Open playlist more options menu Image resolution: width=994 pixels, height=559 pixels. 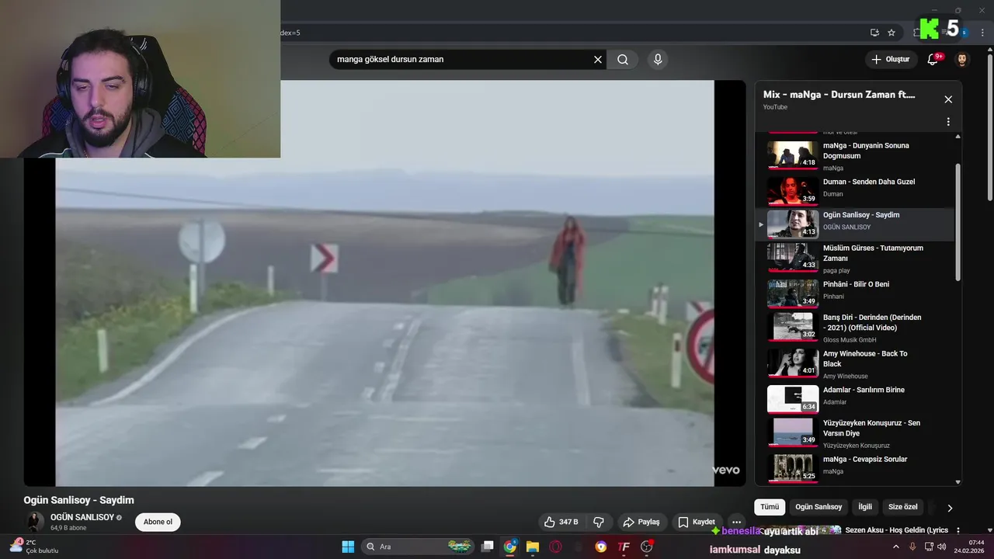(x=948, y=122)
